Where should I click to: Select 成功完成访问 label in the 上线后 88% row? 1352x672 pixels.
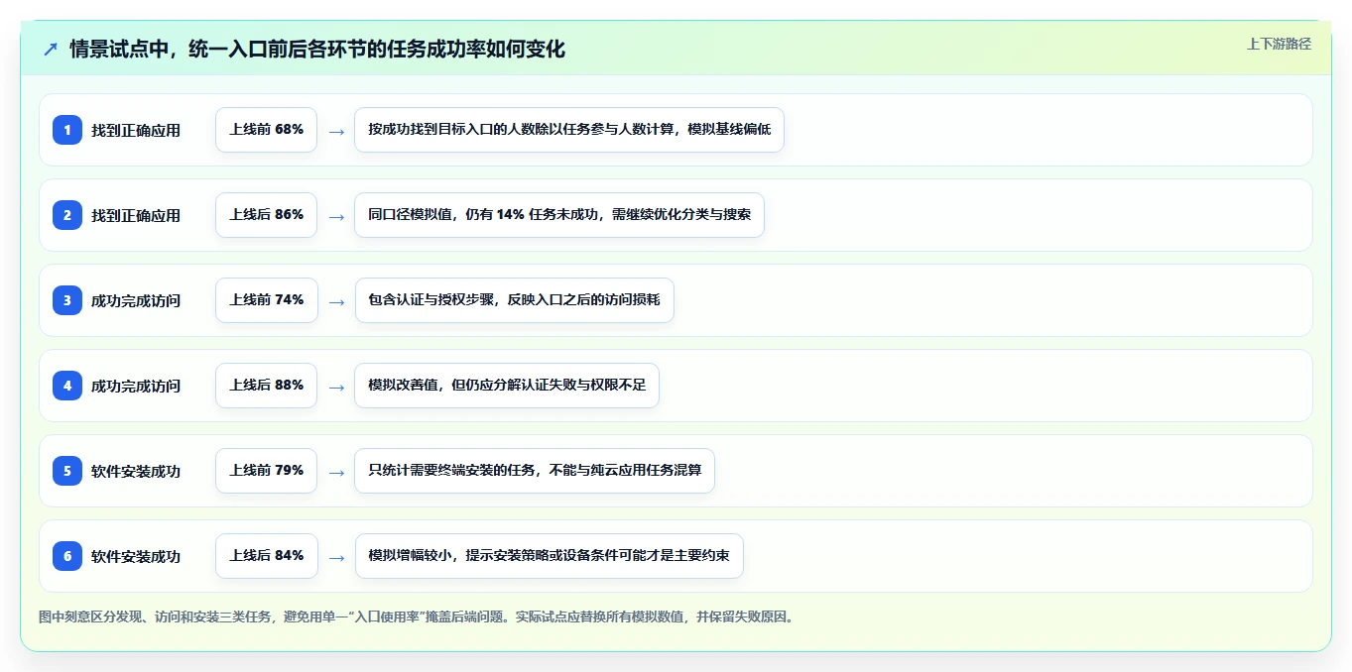[136, 386]
